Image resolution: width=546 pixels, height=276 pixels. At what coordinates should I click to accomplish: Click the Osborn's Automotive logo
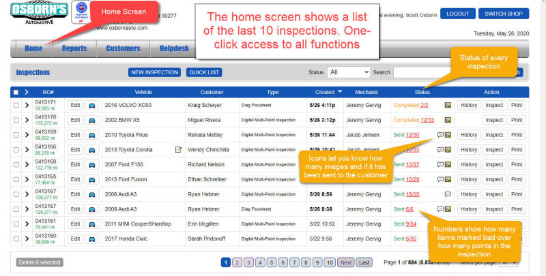coord(39,13)
